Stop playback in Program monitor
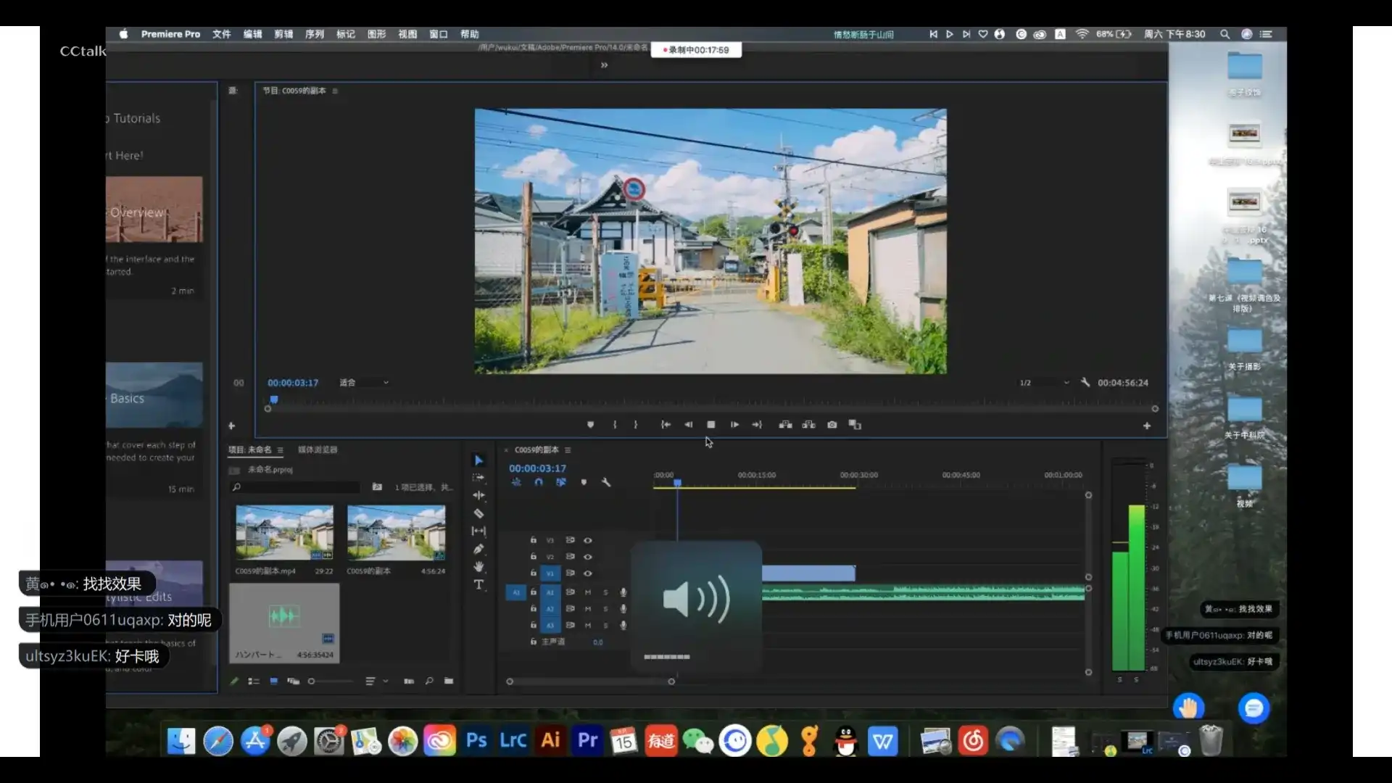 [x=711, y=425]
